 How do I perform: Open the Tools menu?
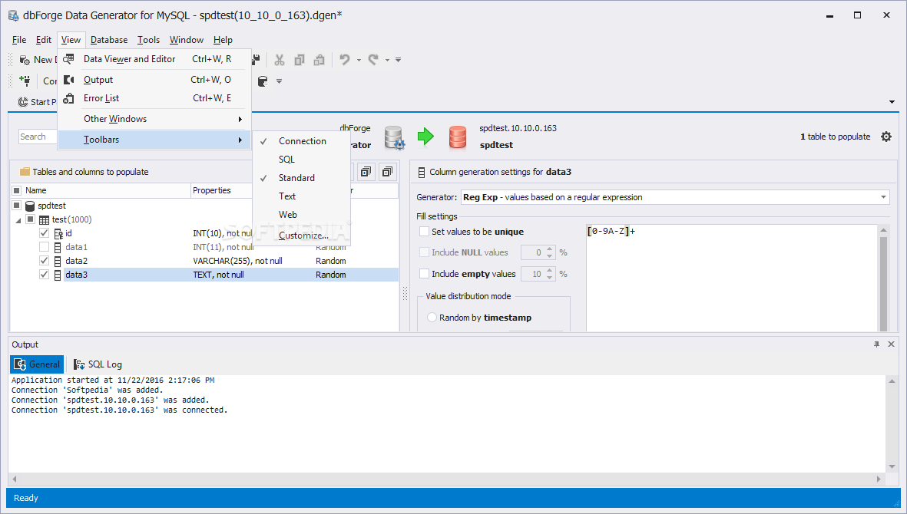(x=148, y=40)
